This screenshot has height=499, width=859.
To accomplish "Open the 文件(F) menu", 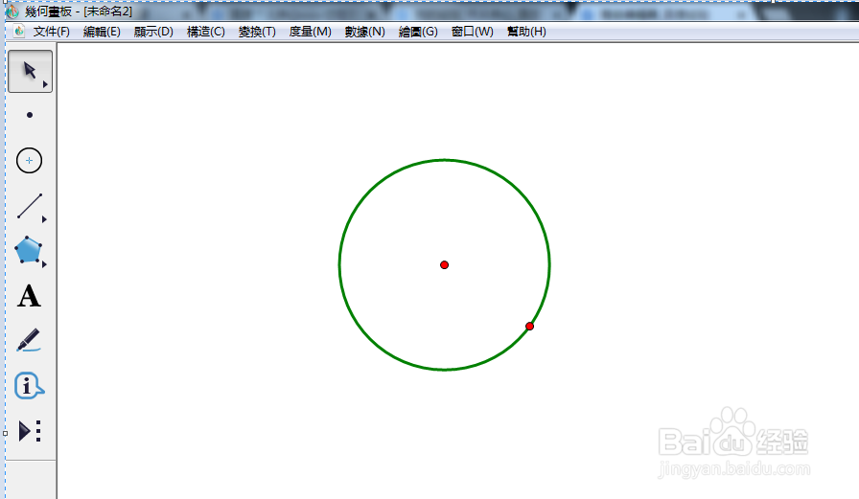I will pyautogui.click(x=52, y=32).
